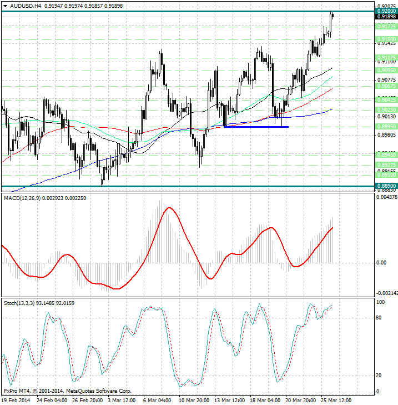The height and width of the screenshot is (405, 398).
Task: Open the chart dropdown arrow beside AUDUSD,H4
Action: (5, 6)
